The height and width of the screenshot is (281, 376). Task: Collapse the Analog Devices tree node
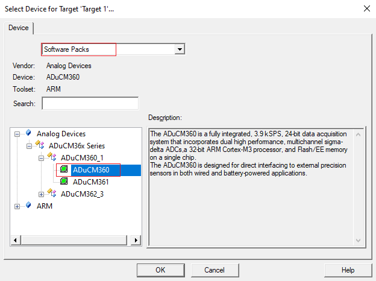coord(17,134)
